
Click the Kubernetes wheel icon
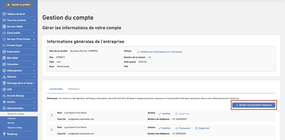coord(4,52)
